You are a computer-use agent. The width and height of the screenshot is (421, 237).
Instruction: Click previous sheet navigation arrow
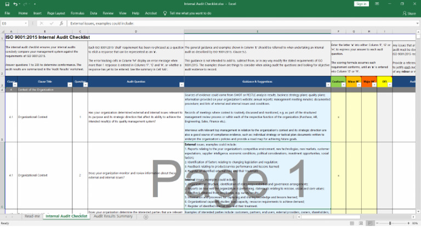[6, 217]
